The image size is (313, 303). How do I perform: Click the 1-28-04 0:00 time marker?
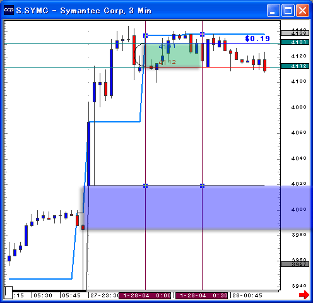[145, 295]
